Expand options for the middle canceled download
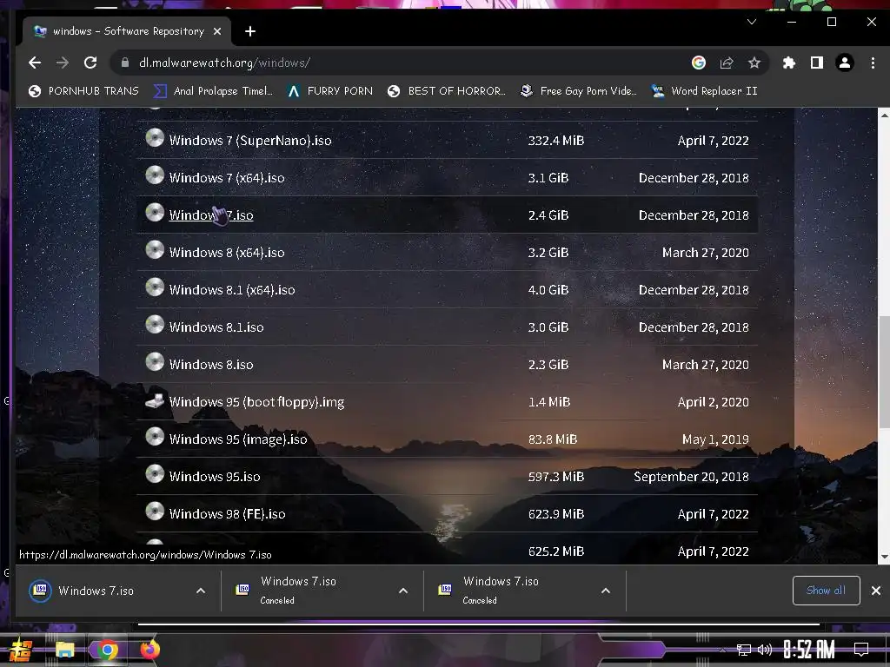This screenshot has width=890, height=667. pos(403,591)
